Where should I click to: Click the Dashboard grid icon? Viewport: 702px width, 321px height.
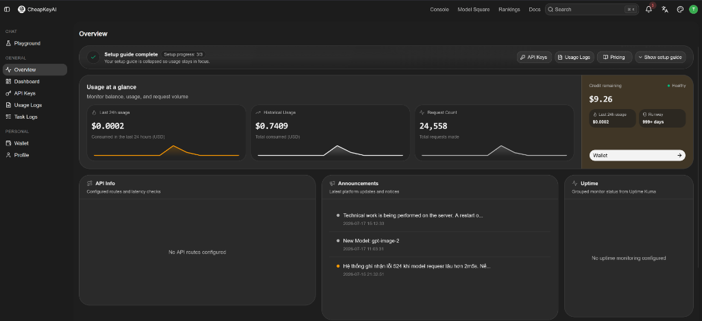8,82
